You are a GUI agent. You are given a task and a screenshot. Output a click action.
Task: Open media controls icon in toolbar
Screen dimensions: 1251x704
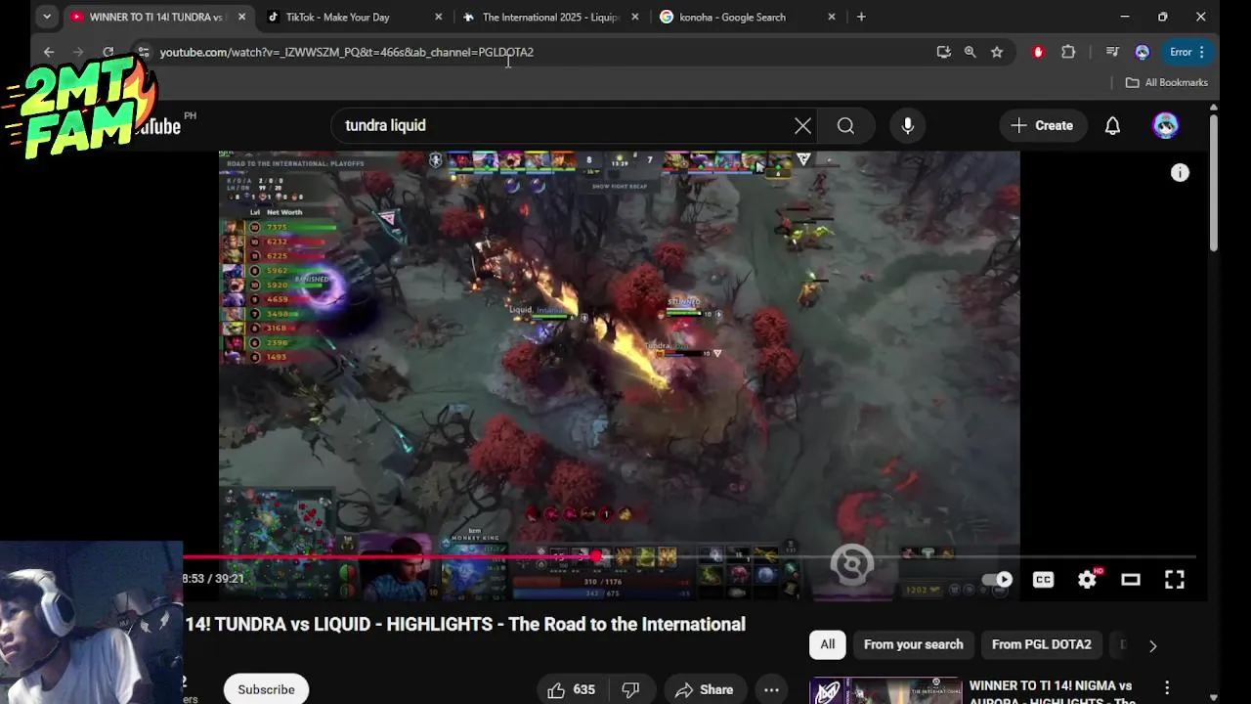tap(1112, 52)
